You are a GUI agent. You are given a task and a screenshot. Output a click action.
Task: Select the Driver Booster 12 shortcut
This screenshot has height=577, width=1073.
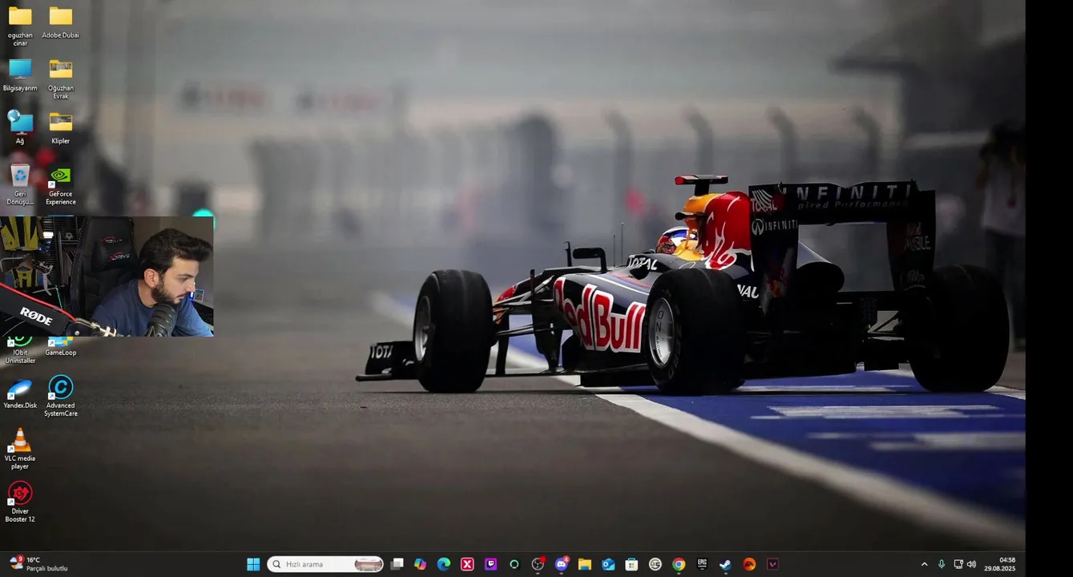[20, 502]
